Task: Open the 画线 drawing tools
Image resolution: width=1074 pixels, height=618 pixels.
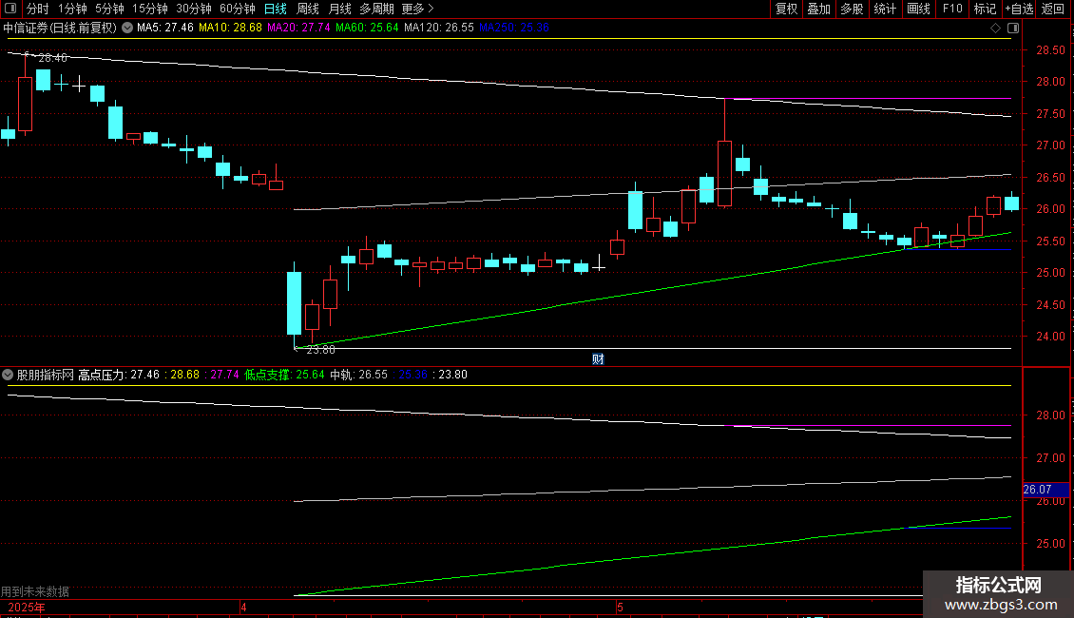Action: pos(918,9)
